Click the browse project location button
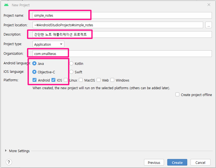This screenshot has height=168, width=216. click(208, 25)
